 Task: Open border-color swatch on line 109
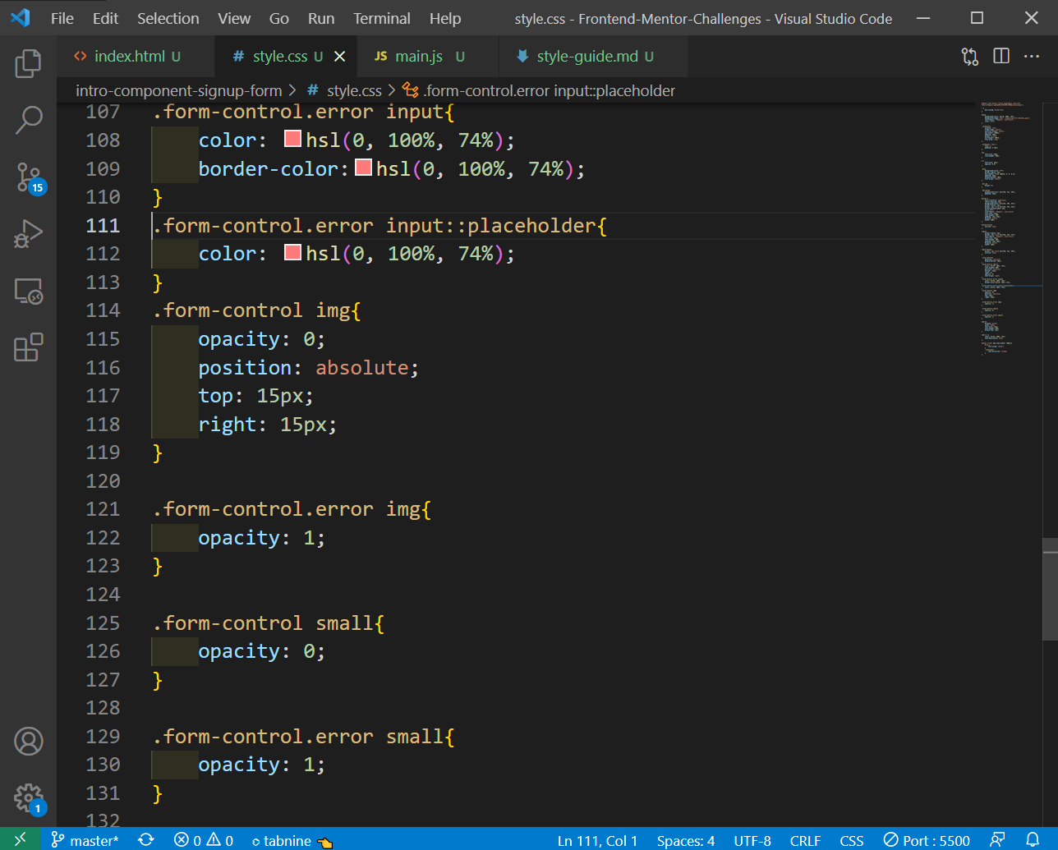coord(363,168)
